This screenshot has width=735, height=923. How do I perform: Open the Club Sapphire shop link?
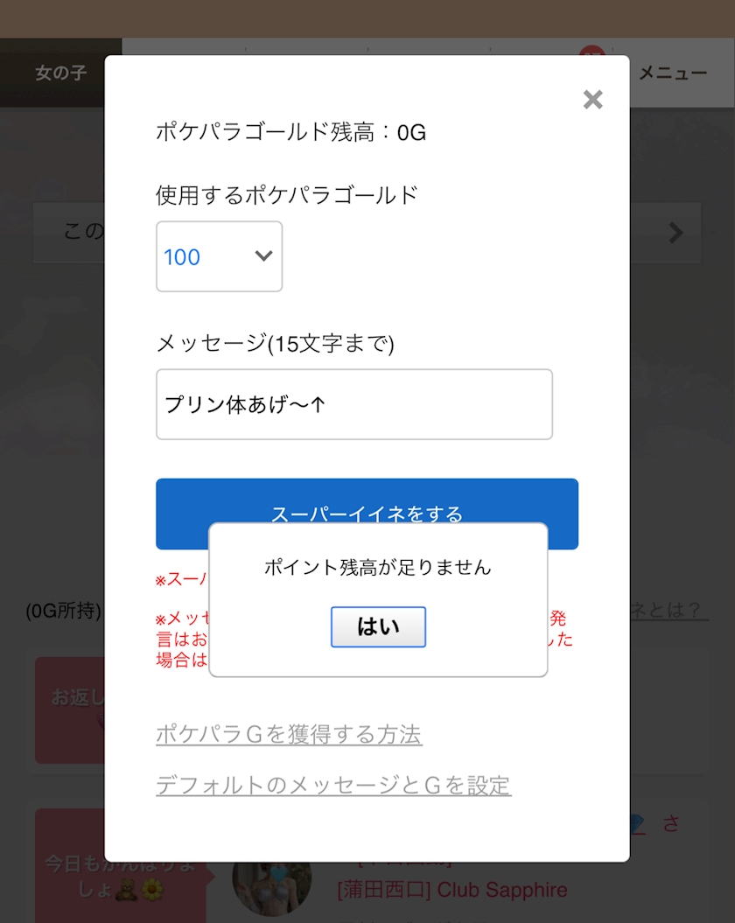[x=452, y=890]
